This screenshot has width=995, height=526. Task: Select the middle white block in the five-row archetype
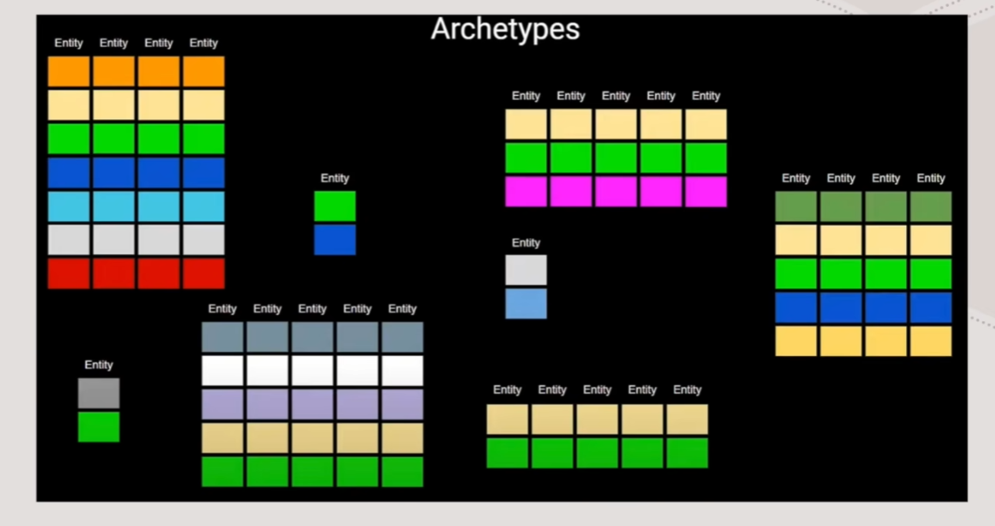[312, 371]
